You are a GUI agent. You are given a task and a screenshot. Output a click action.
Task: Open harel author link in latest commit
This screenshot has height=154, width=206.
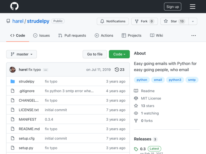[x=23, y=70]
